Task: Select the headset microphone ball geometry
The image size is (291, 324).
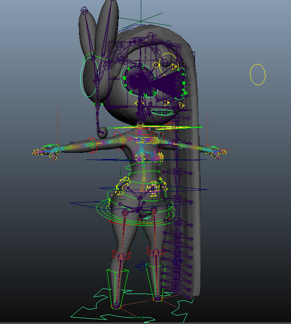Action: click(102, 133)
